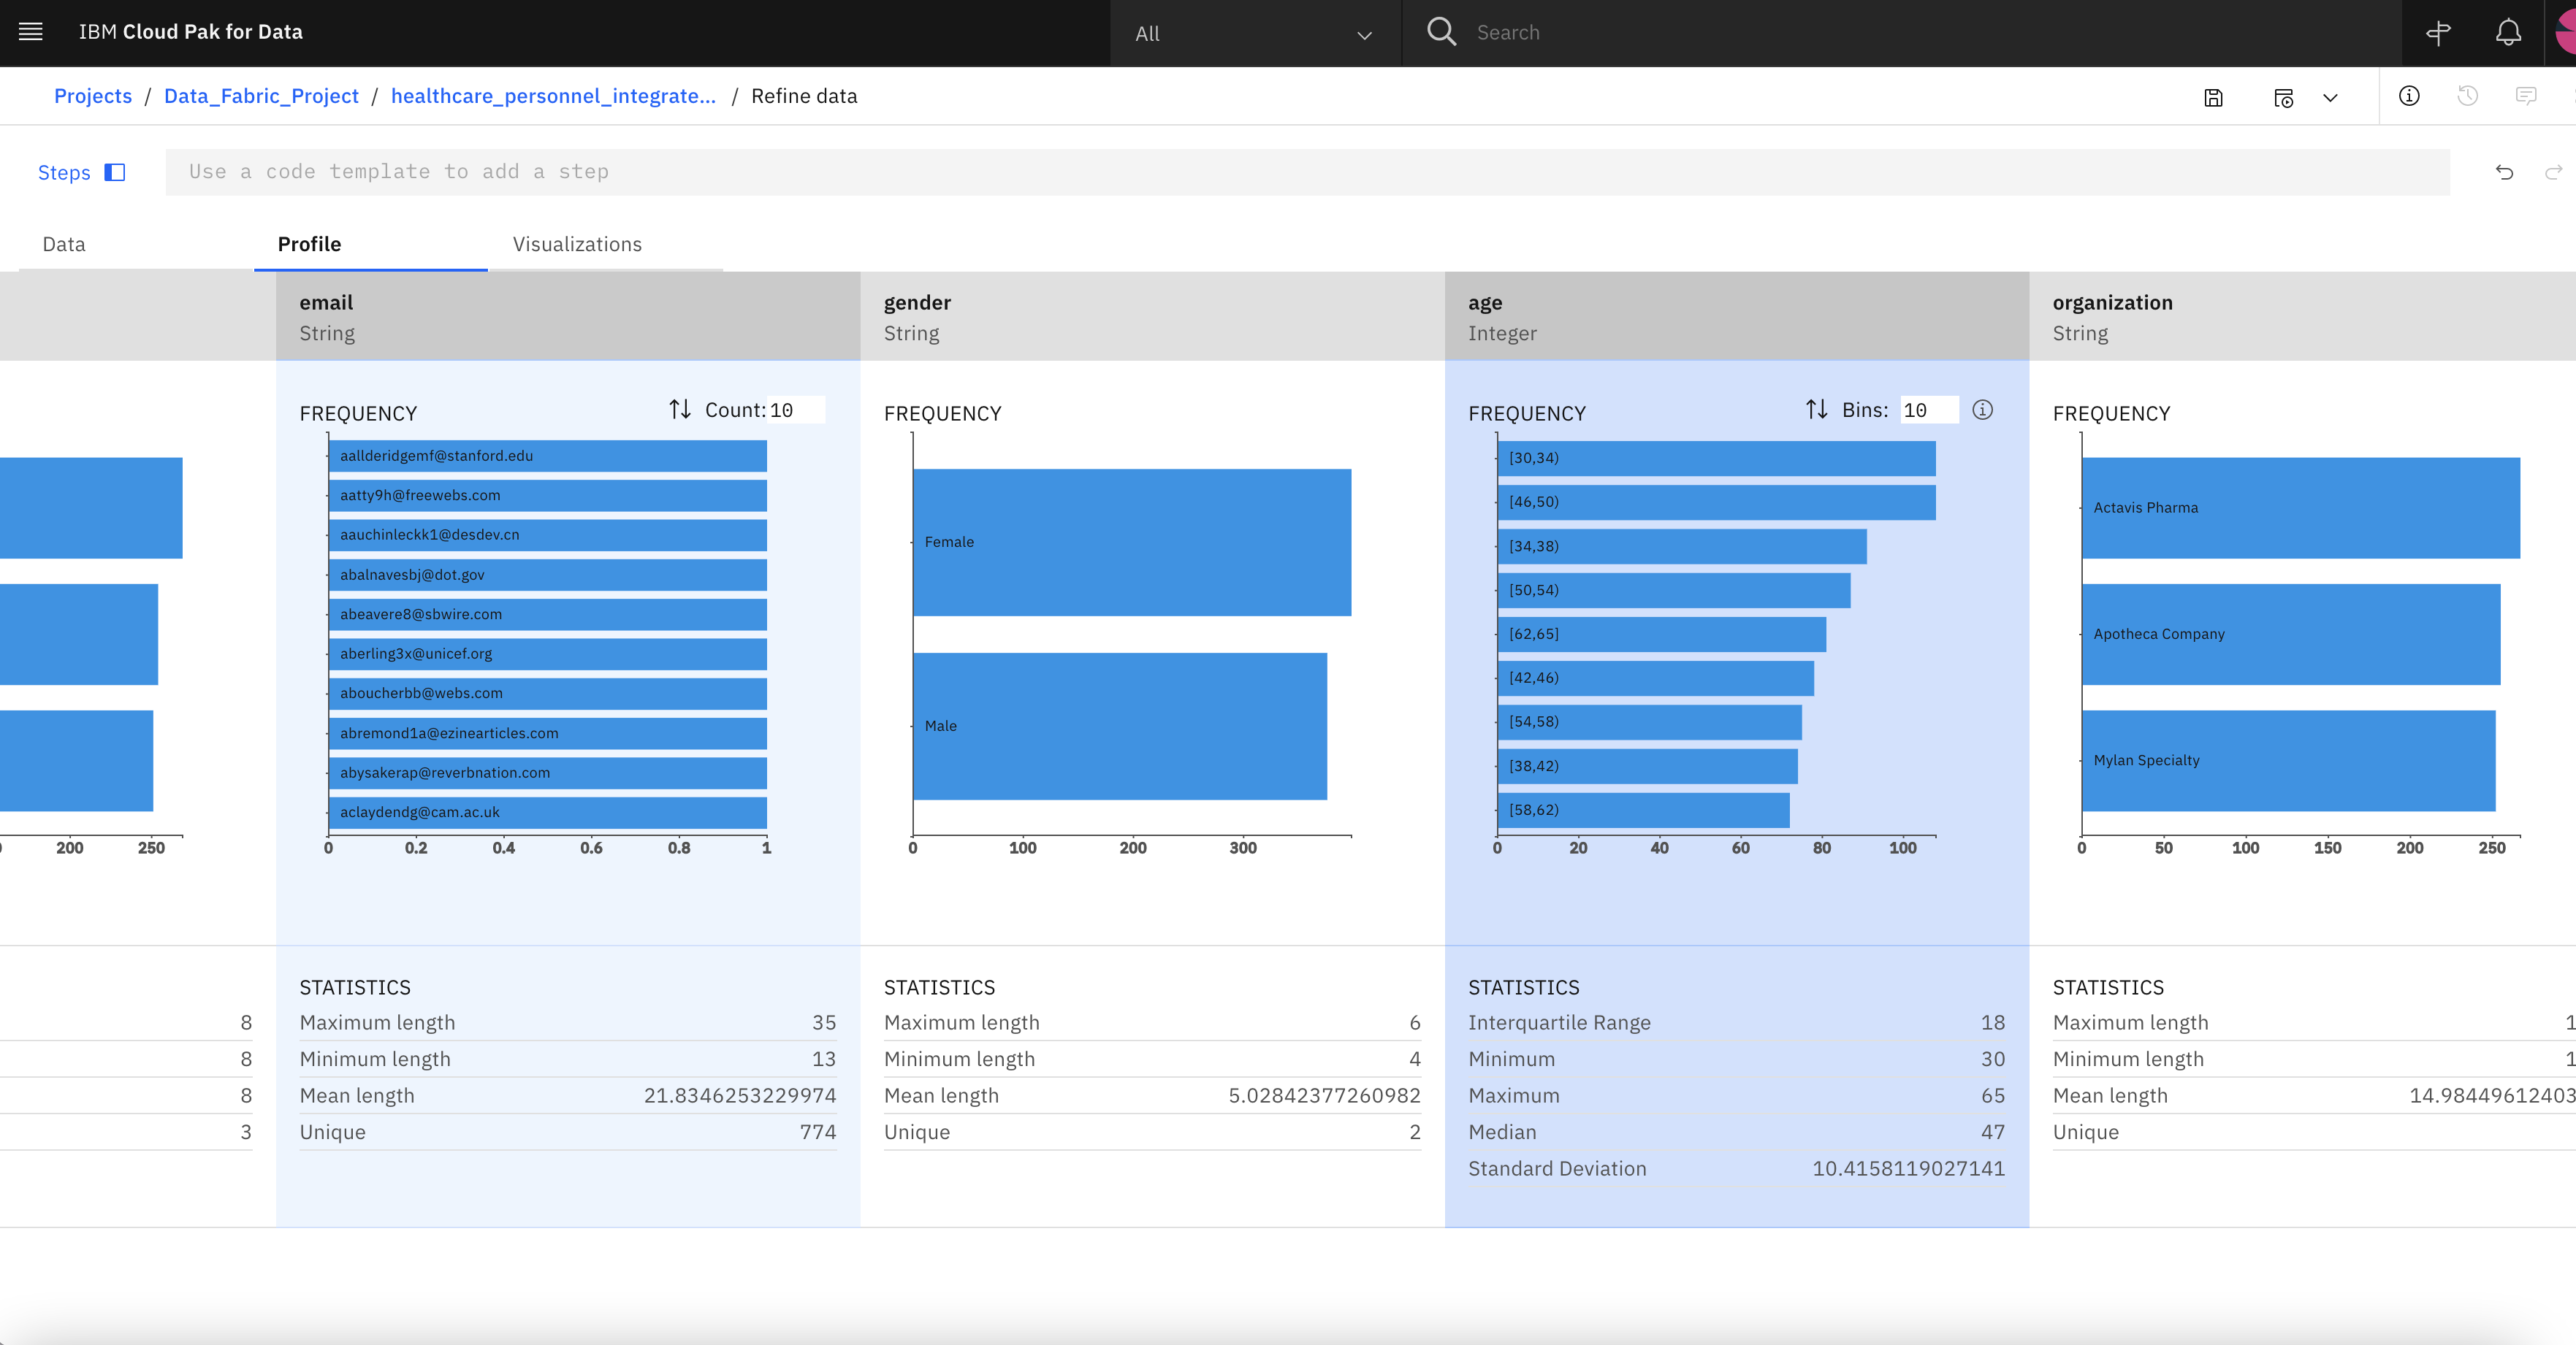Click the aatty9h@freewebs.com bar

[x=547, y=496]
